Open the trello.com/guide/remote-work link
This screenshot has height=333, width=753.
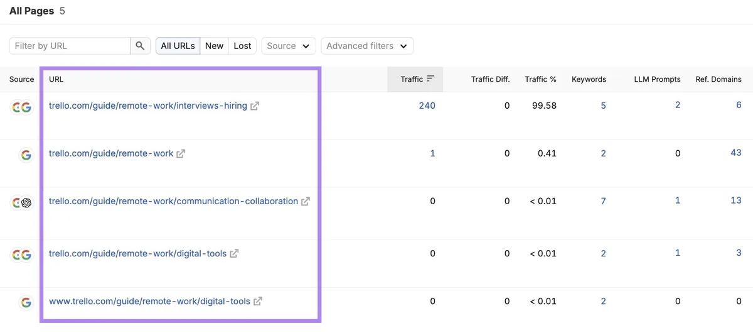[111, 153]
